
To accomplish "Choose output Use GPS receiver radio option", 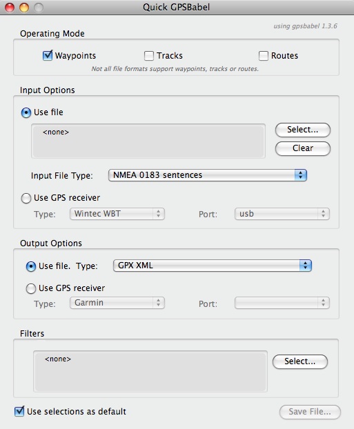I will [x=31, y=289].
